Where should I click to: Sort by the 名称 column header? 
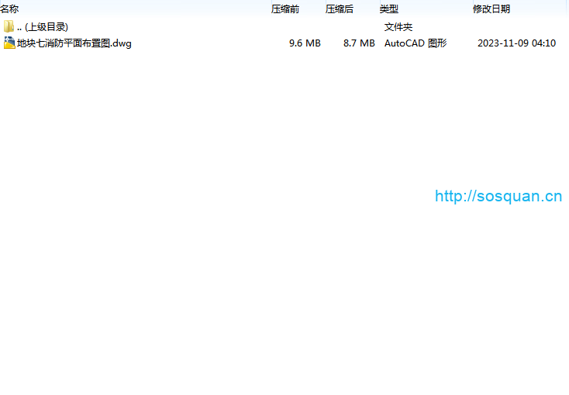pos(10,9)
